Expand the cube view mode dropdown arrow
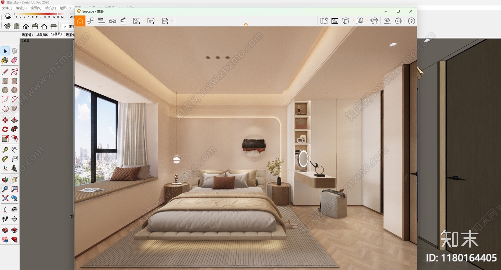501x270 pixels. coord(353,21)
